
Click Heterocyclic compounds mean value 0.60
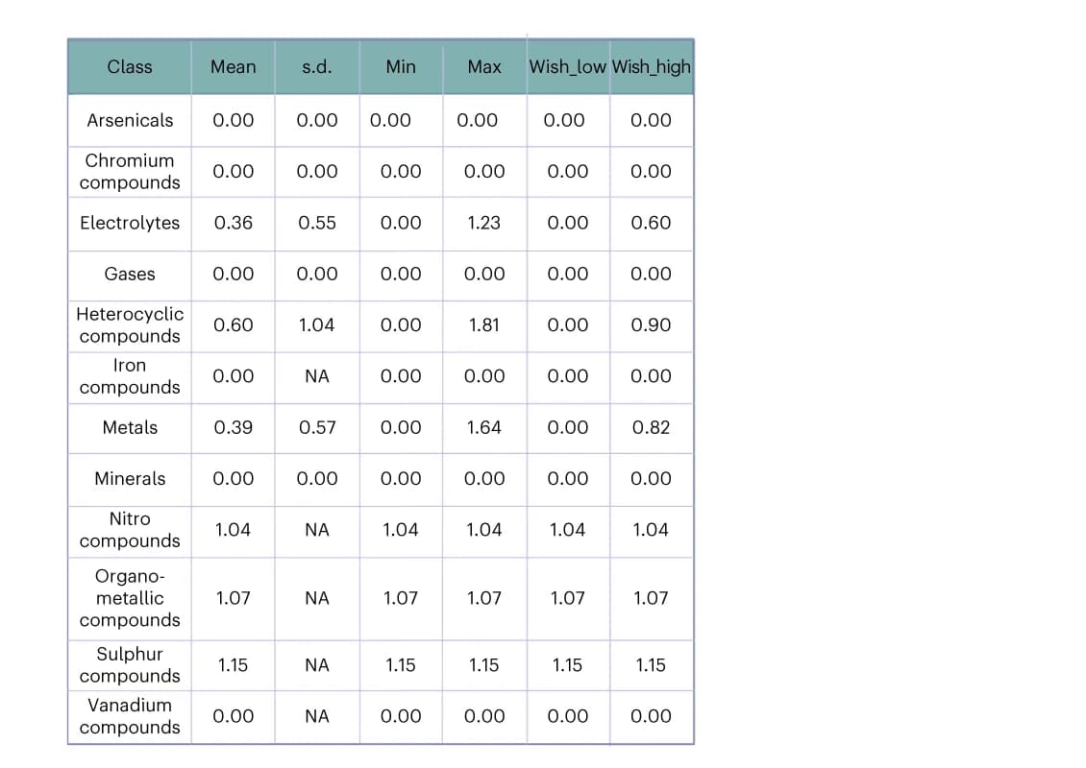(234, 325)
